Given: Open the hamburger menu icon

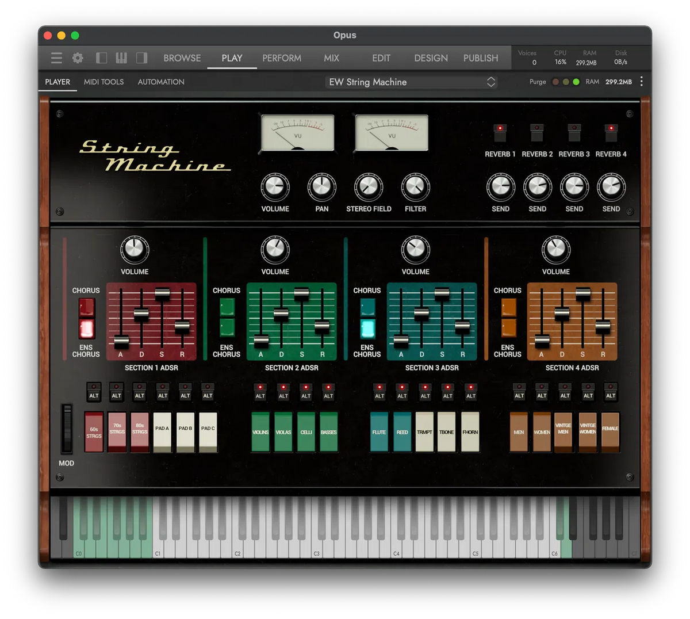Looking at the screenshot, I should coord(56,58).
